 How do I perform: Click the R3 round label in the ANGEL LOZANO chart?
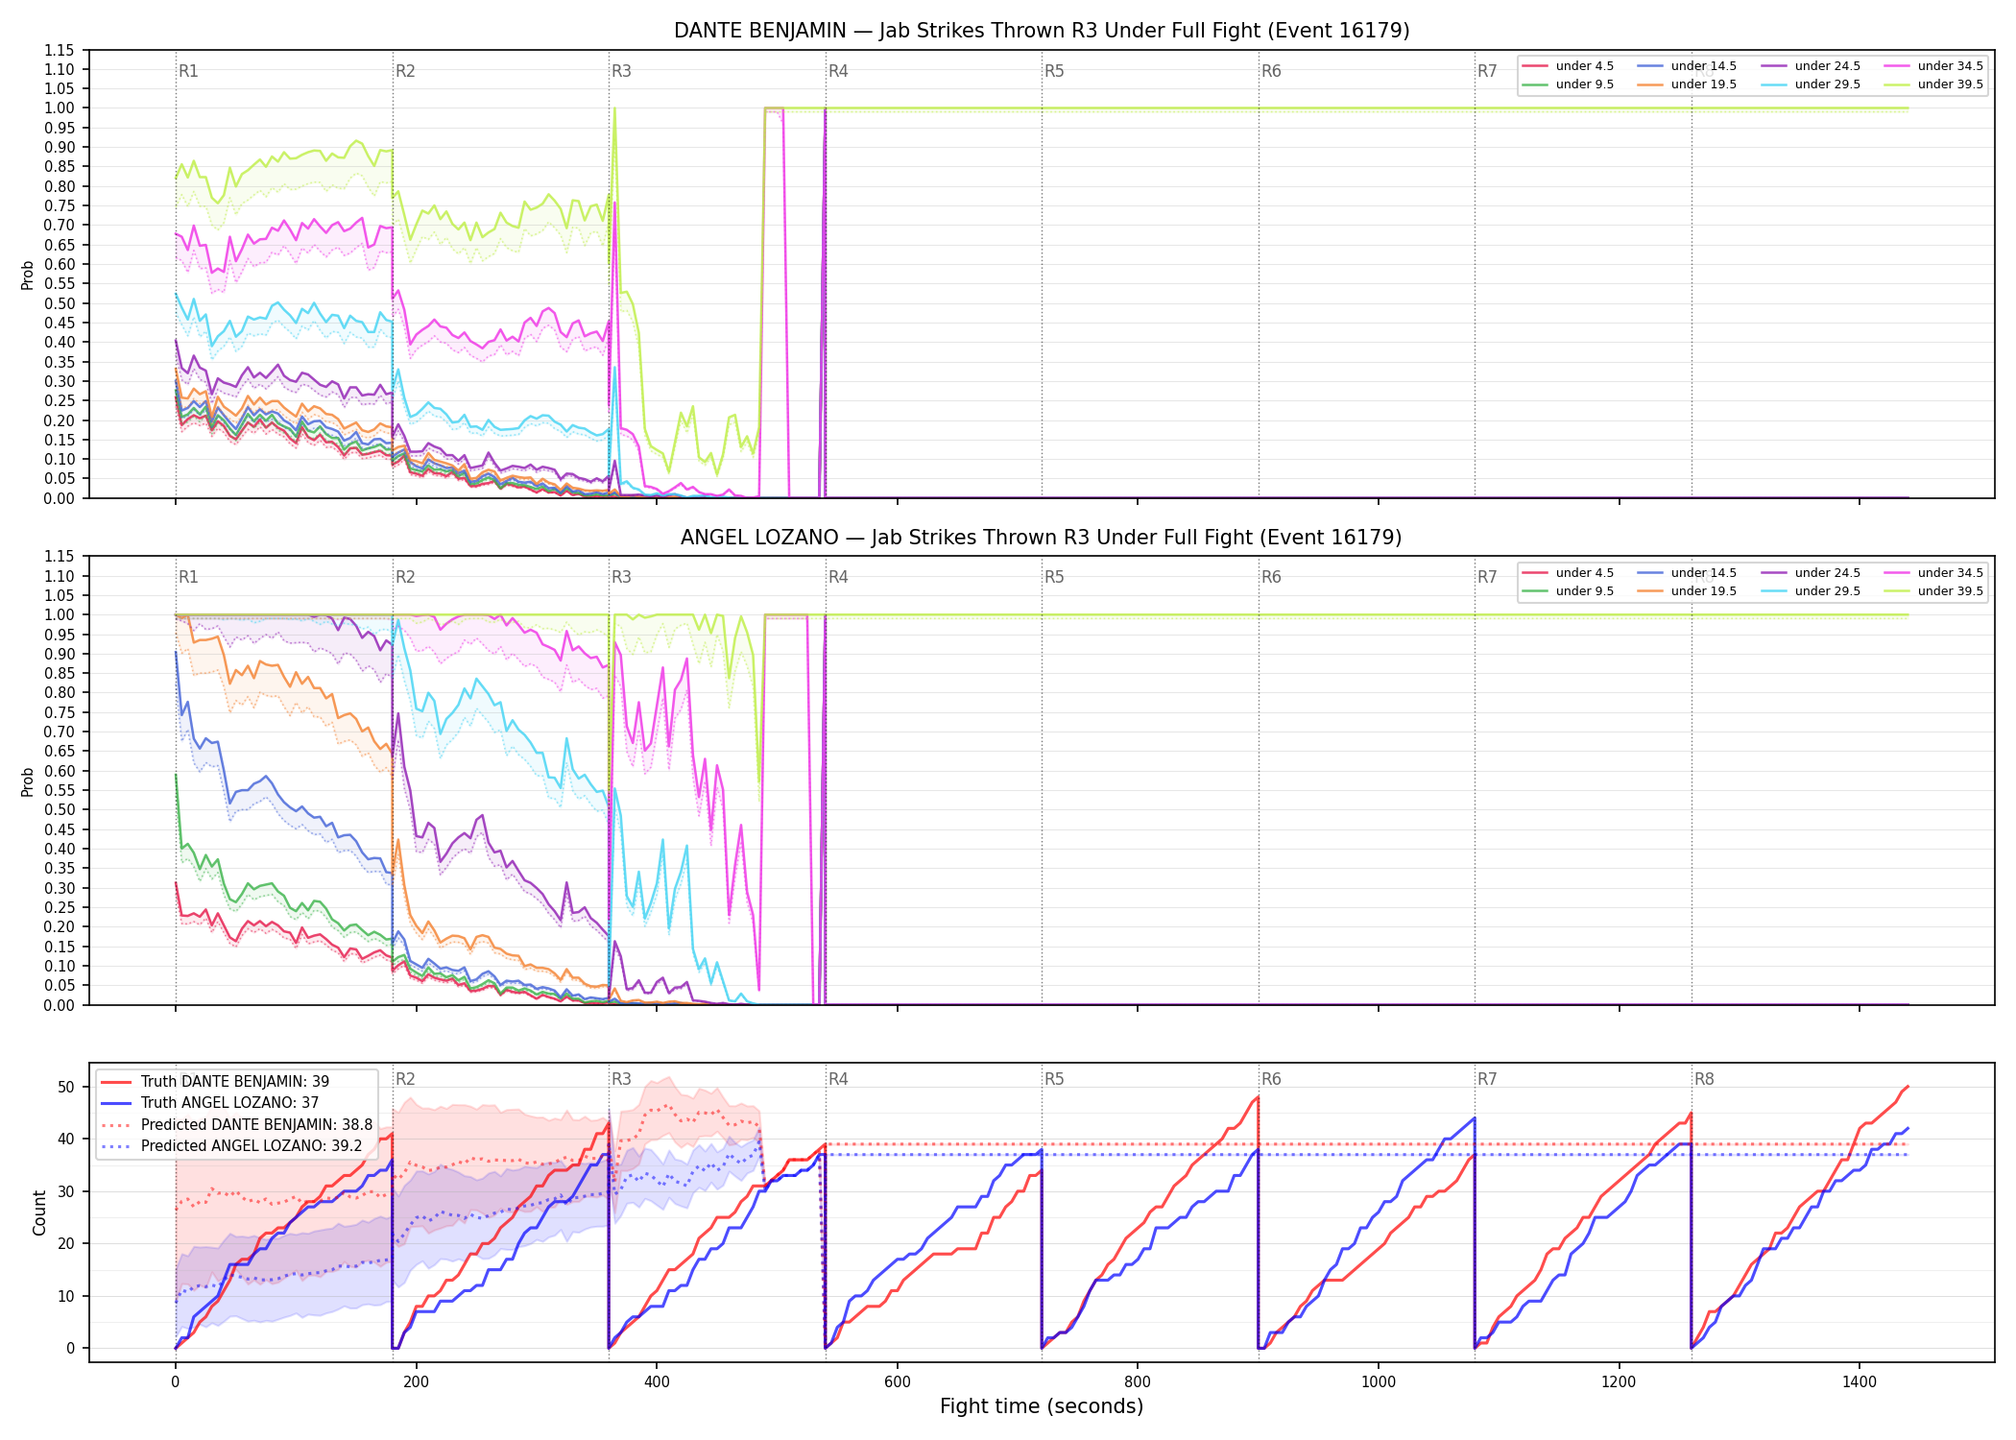pos(621,577)
